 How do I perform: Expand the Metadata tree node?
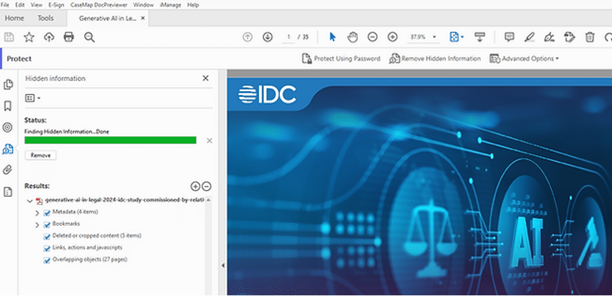pyautogui.click(x=37, y=213)
